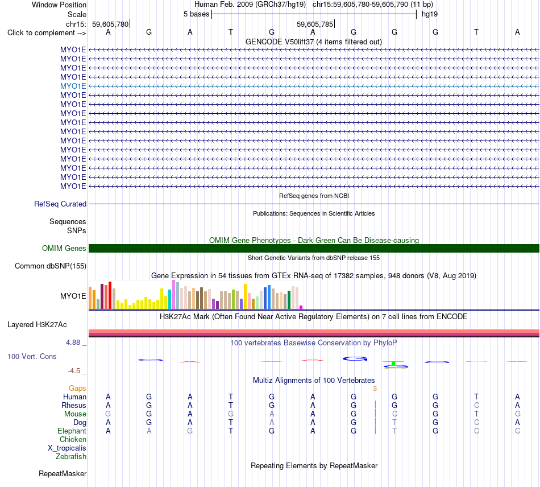540x487 pixels.
Task: Open the 'RefSeq Curated' track label
Action: click(60, 204)
